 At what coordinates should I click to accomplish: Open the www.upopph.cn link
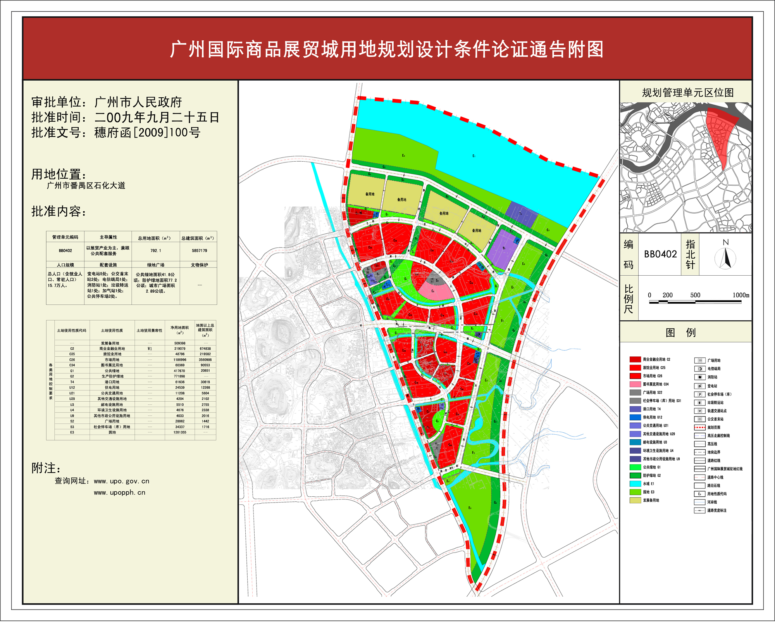[119, 492]
